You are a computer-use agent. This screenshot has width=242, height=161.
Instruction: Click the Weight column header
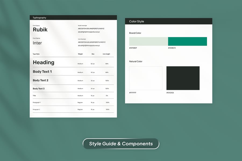[80, 54]
